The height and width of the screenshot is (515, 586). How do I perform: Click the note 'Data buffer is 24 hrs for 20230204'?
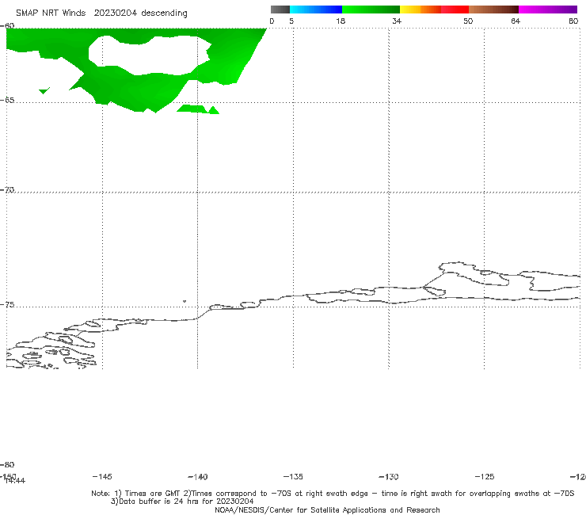(x=182, y=502)
